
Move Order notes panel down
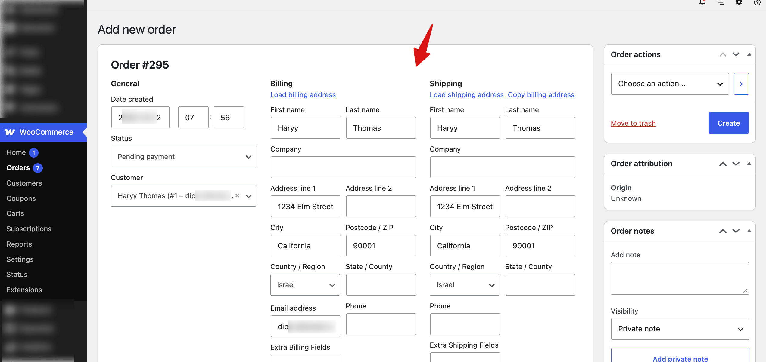[x=736, y=231]
